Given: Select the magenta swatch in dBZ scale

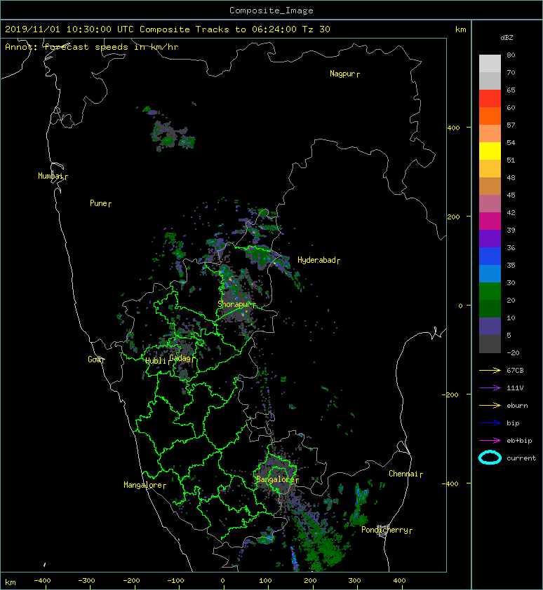Looking at the screenshot, I should coord(490,221).
